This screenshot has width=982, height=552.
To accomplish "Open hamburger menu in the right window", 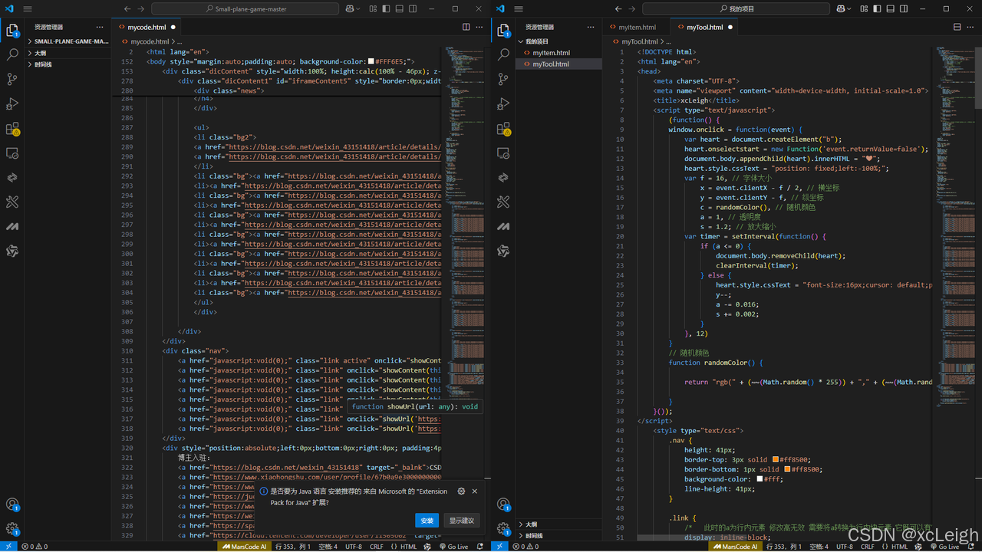I will (519, 8).
